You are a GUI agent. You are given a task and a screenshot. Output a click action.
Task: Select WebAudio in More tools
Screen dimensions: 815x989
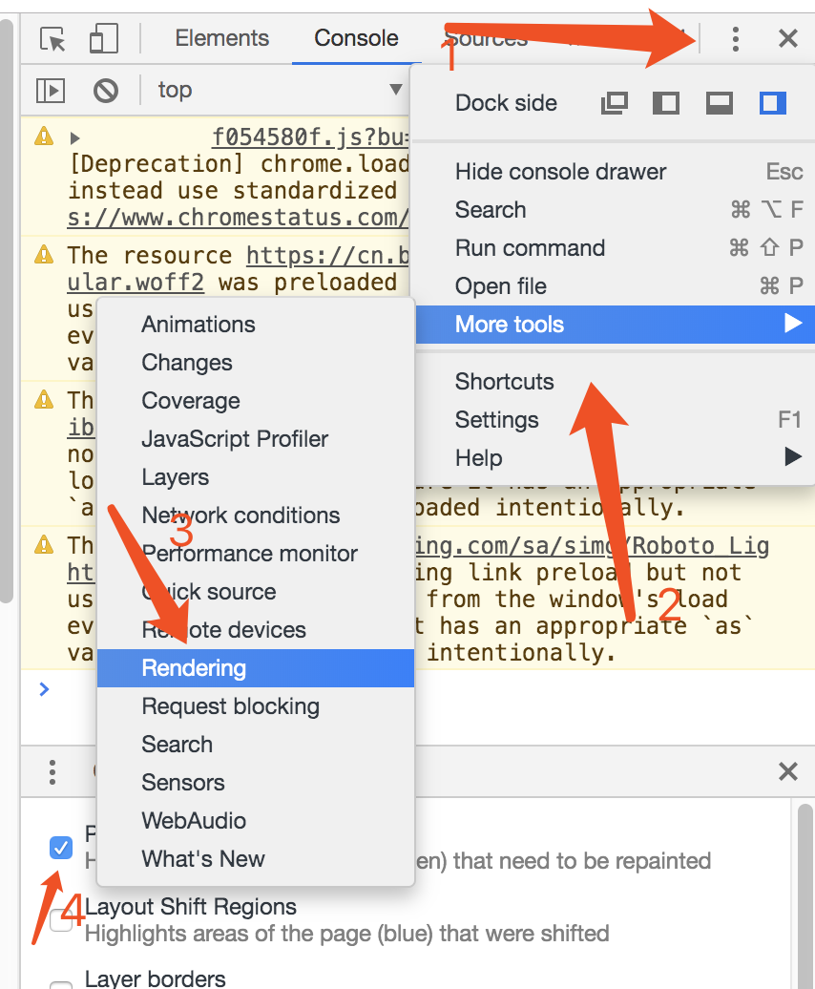tap(256, 821)
